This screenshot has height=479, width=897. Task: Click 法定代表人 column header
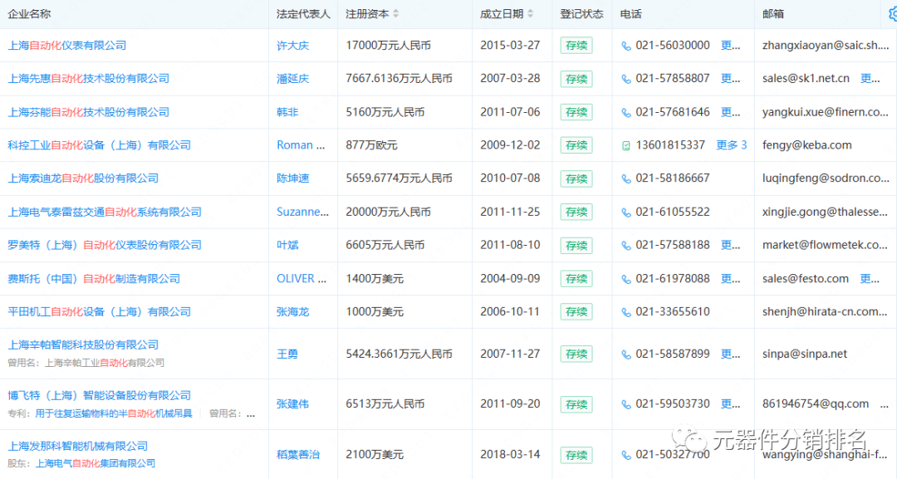pos(303,14)
